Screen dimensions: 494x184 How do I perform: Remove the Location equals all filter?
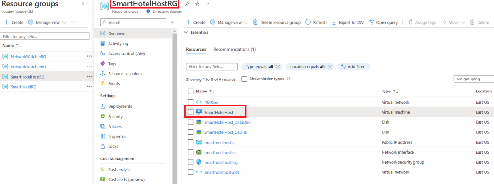(330, 66)
